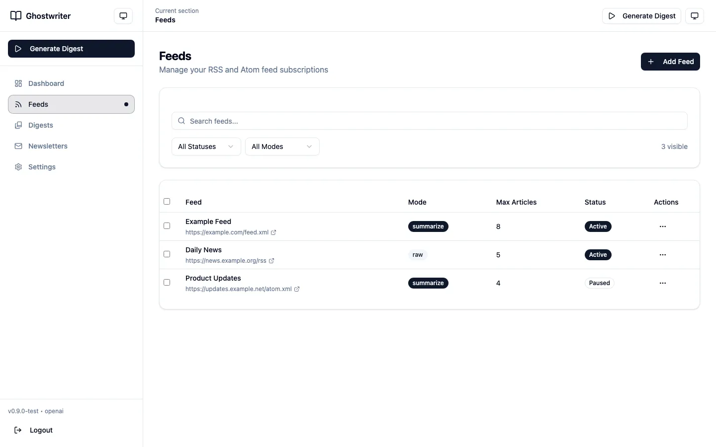Follow the https://news.example.org/rss link
This screenshot has height=447, width=716.
[x=226, y=261]
